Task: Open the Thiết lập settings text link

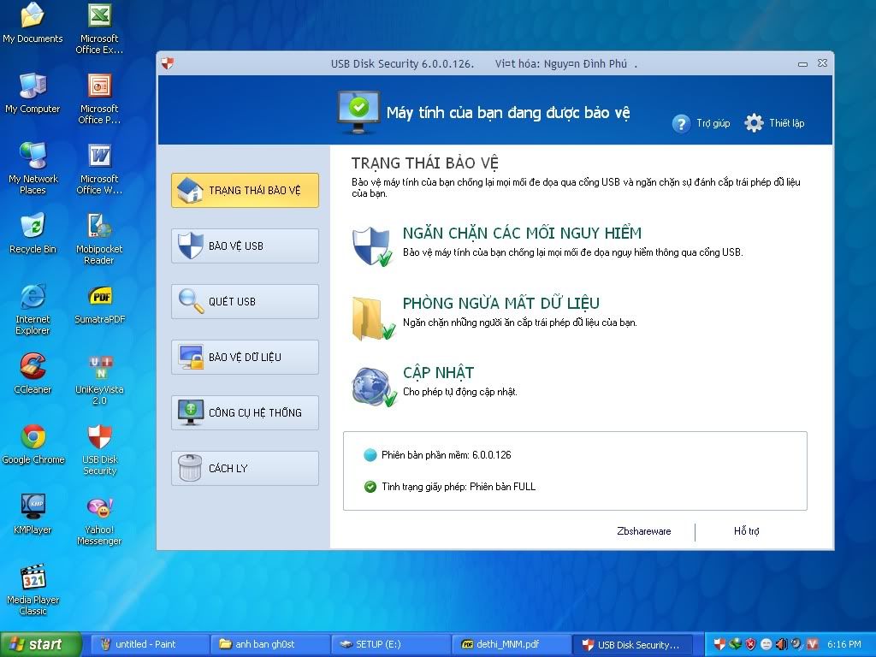Action: (x=787, y=123)
